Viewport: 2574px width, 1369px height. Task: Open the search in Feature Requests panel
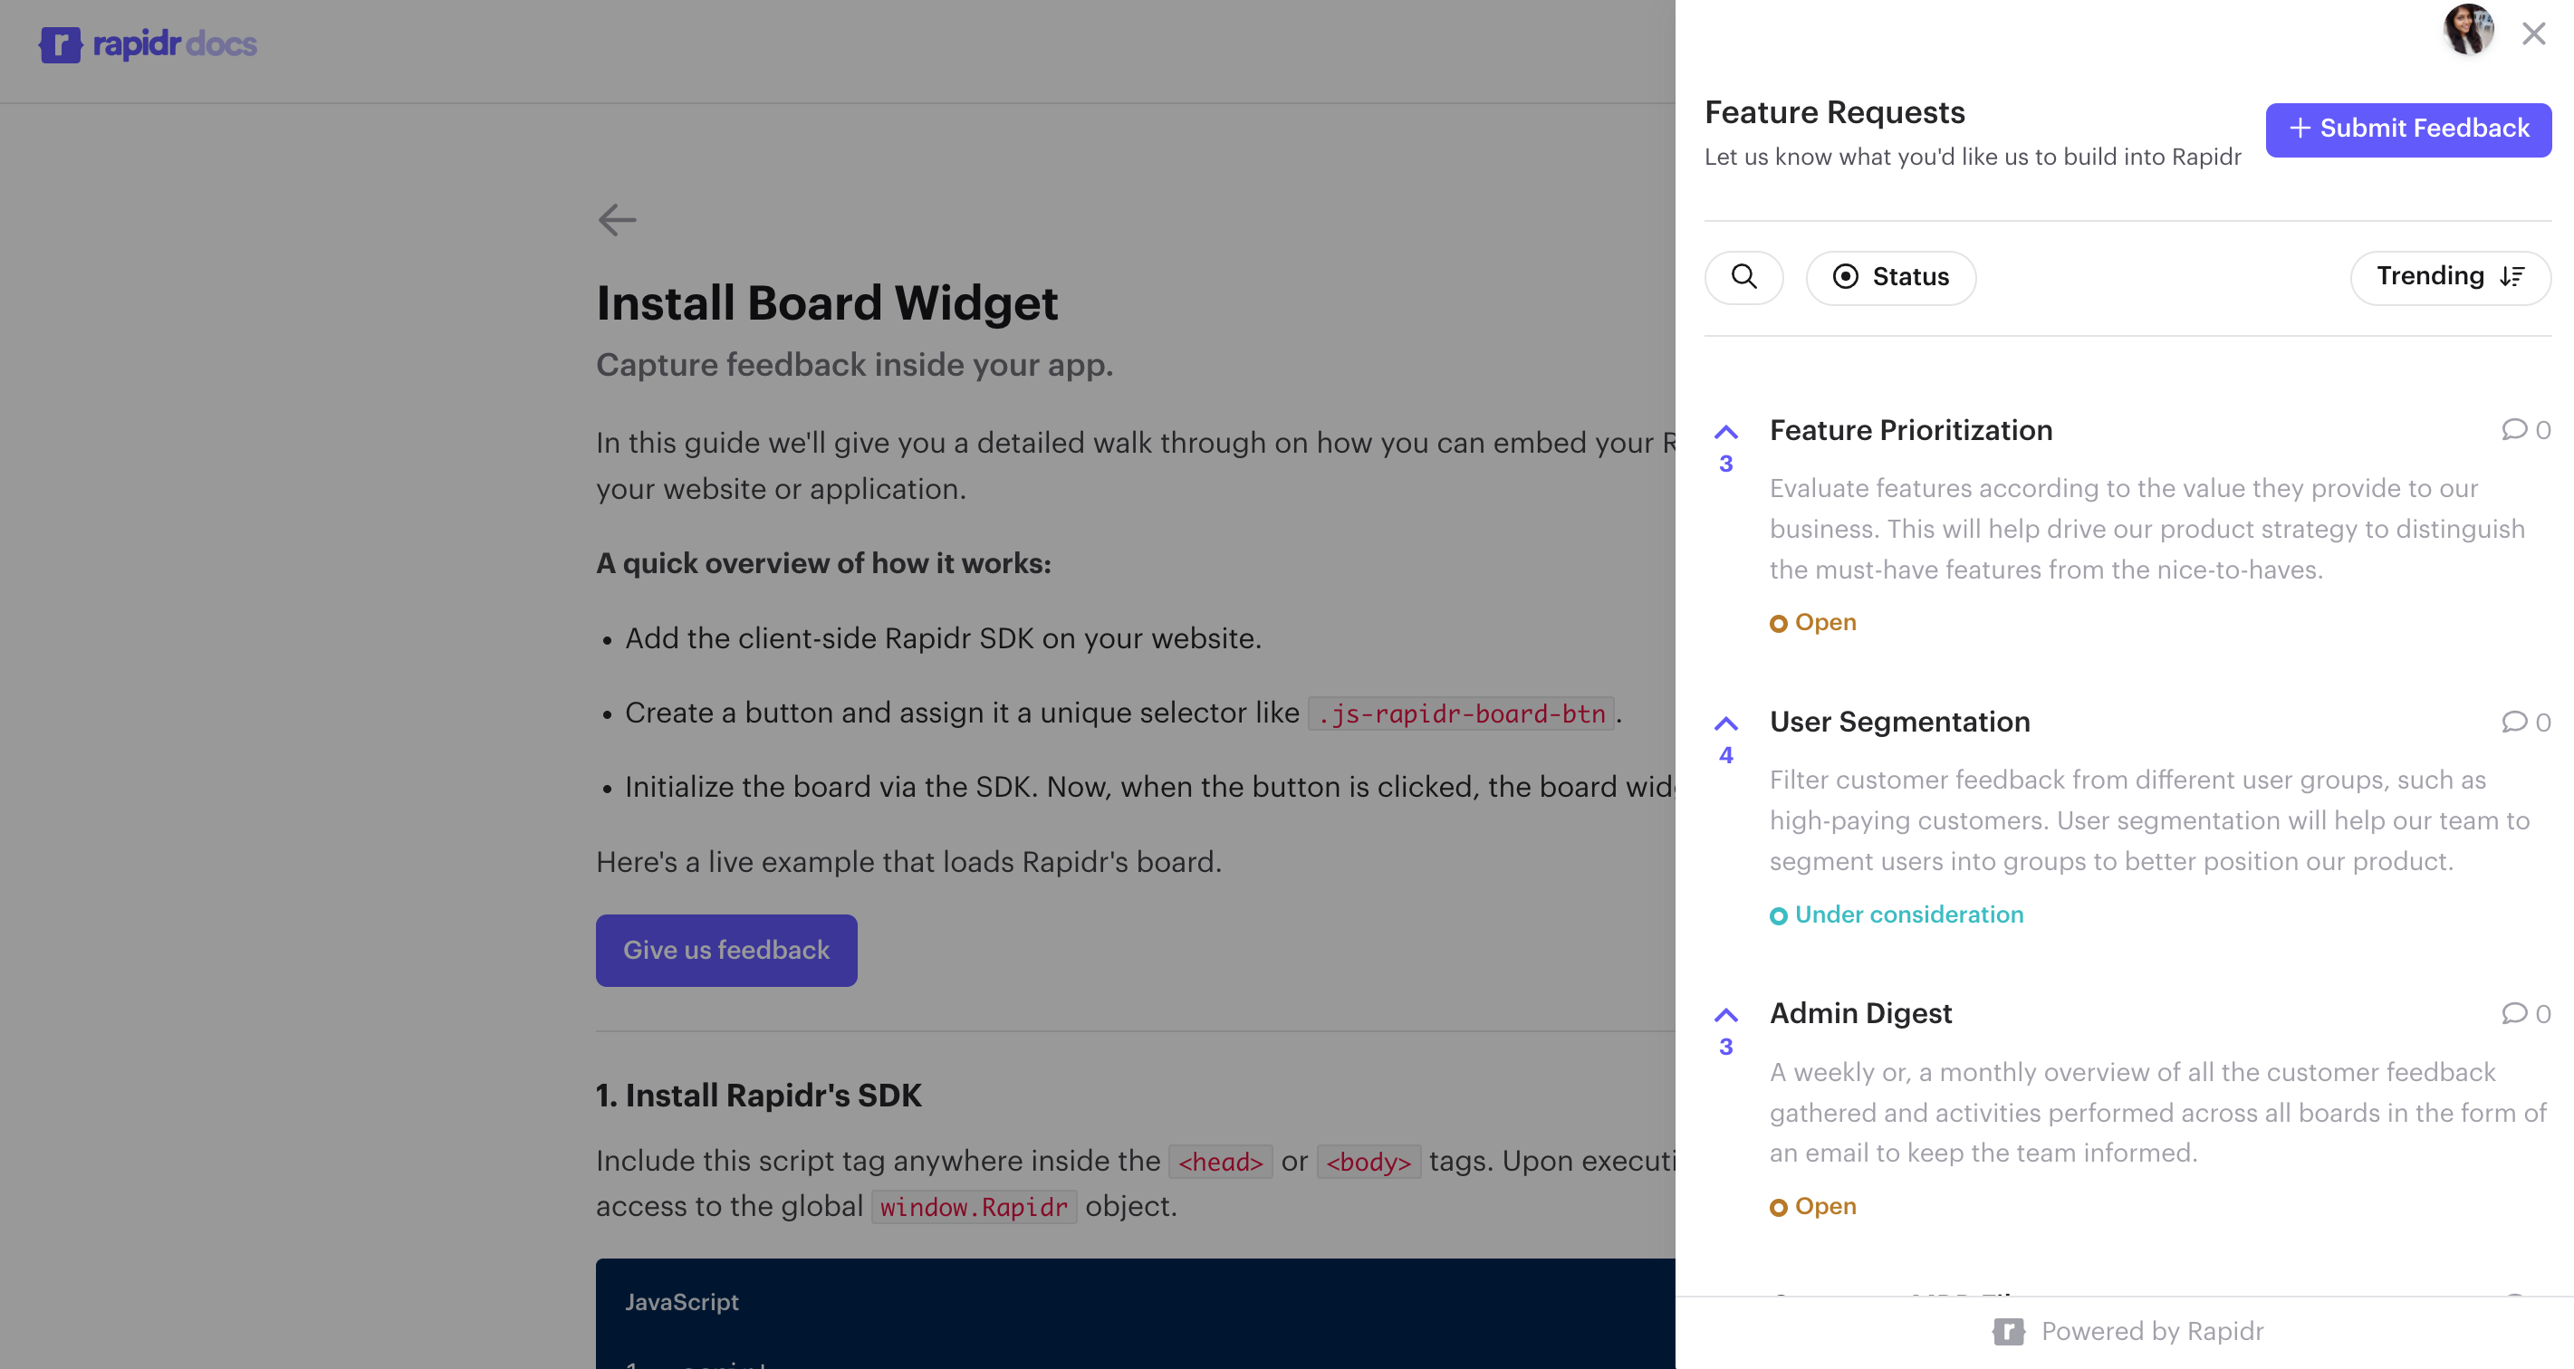(x=1743, y=277)
